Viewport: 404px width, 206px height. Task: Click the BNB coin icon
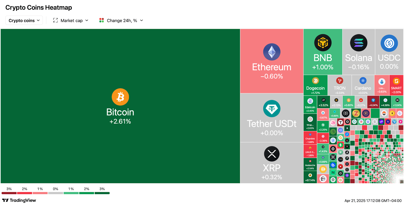pos(323,43)
